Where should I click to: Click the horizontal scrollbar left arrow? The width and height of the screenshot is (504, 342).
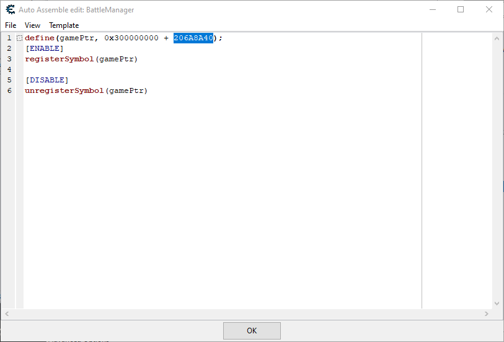pos(7,313)
